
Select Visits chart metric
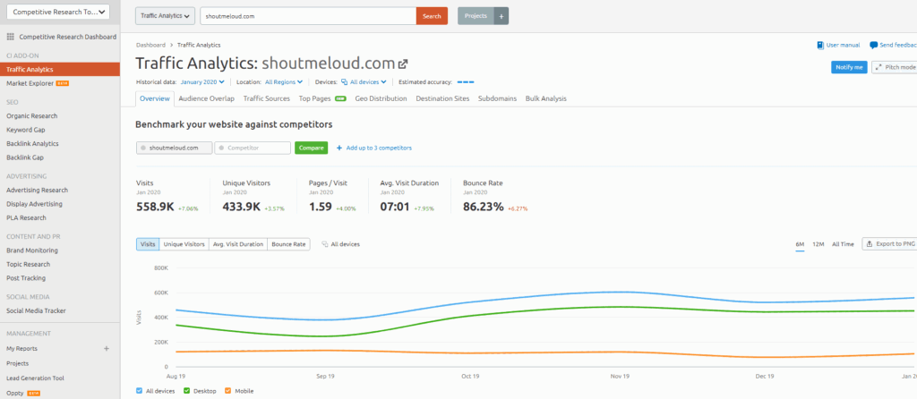click(x=148, y=244)
